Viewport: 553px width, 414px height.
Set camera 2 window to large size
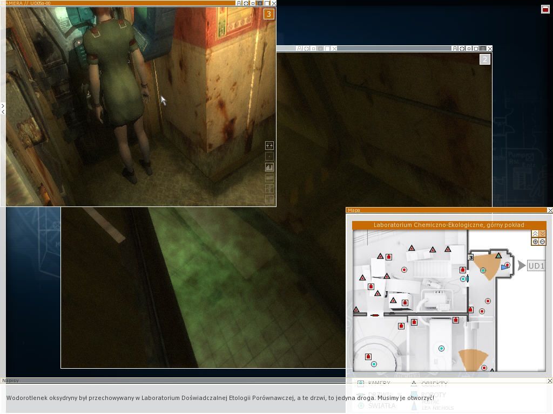(x=483, y=49)
